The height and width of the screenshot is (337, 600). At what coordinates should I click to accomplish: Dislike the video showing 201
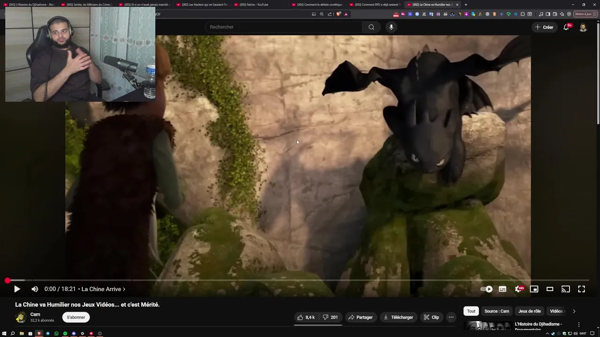point(330,317)
